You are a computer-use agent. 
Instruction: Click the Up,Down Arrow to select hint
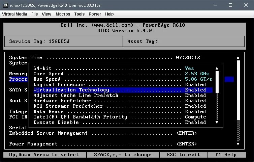[44, 155]
